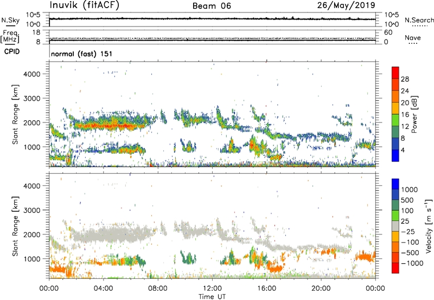Select the '12:00' time axis label

point(212,289)
